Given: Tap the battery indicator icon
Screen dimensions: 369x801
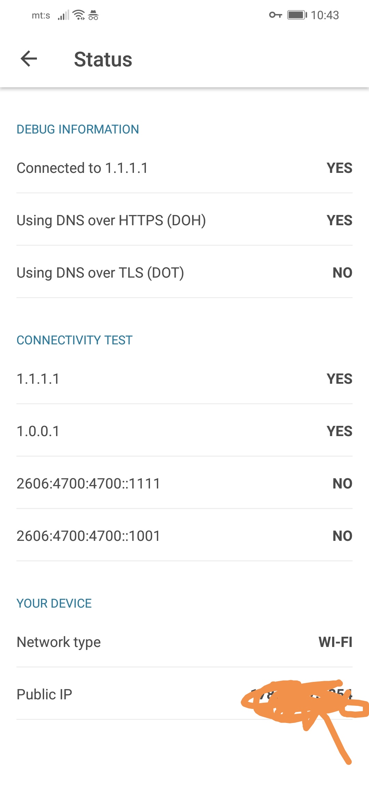Looking at the screenshot, I should click(x=297, y=15).
